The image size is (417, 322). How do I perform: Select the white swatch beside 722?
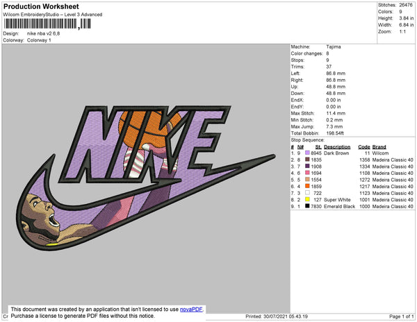pos(307,193)
